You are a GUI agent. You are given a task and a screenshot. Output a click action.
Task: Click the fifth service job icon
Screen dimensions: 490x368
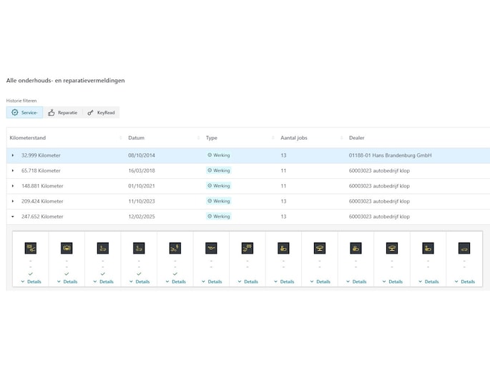tap(175, 248)
